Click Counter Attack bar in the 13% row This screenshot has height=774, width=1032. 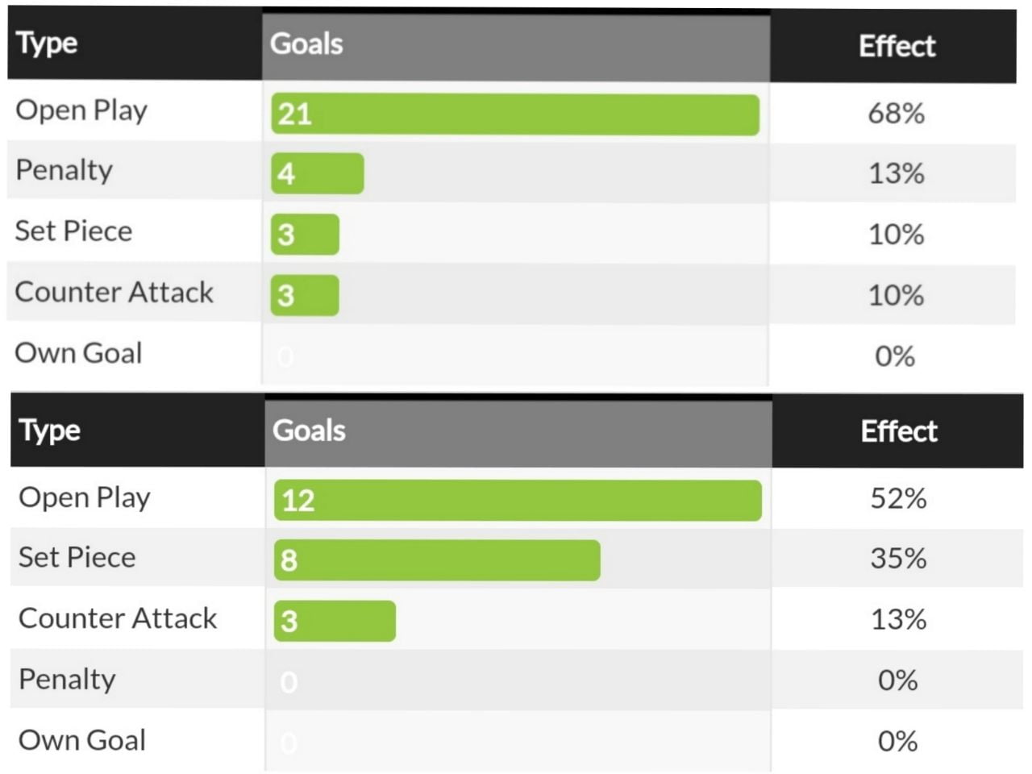[335, 621]
